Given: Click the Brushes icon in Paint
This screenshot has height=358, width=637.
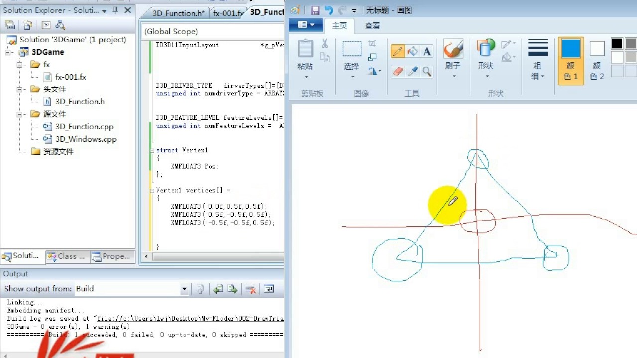Looking at the screenshot, I should pyautogui.click(x=453, y=49).
